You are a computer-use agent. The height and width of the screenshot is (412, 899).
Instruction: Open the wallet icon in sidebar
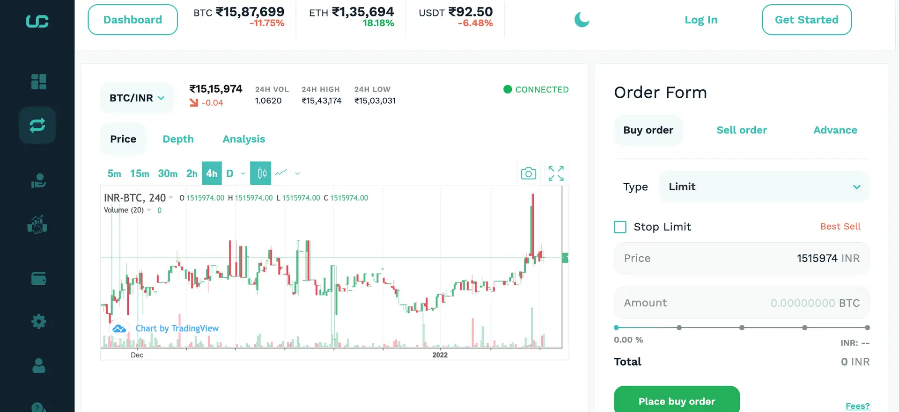[x=38, y=279]
